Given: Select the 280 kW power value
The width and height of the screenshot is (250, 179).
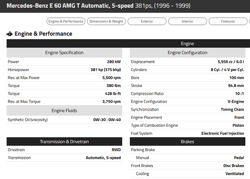Looking at the screenshot, I should 114,62.
